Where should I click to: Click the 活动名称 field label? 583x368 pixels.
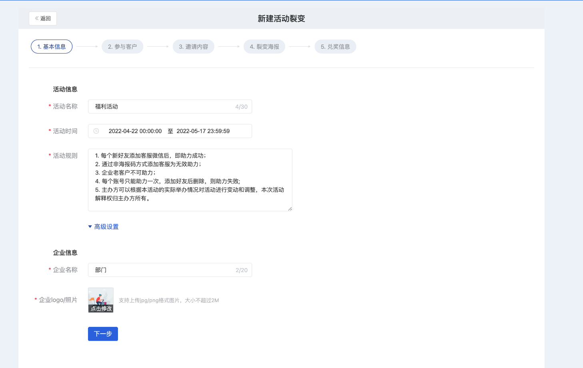65,106
